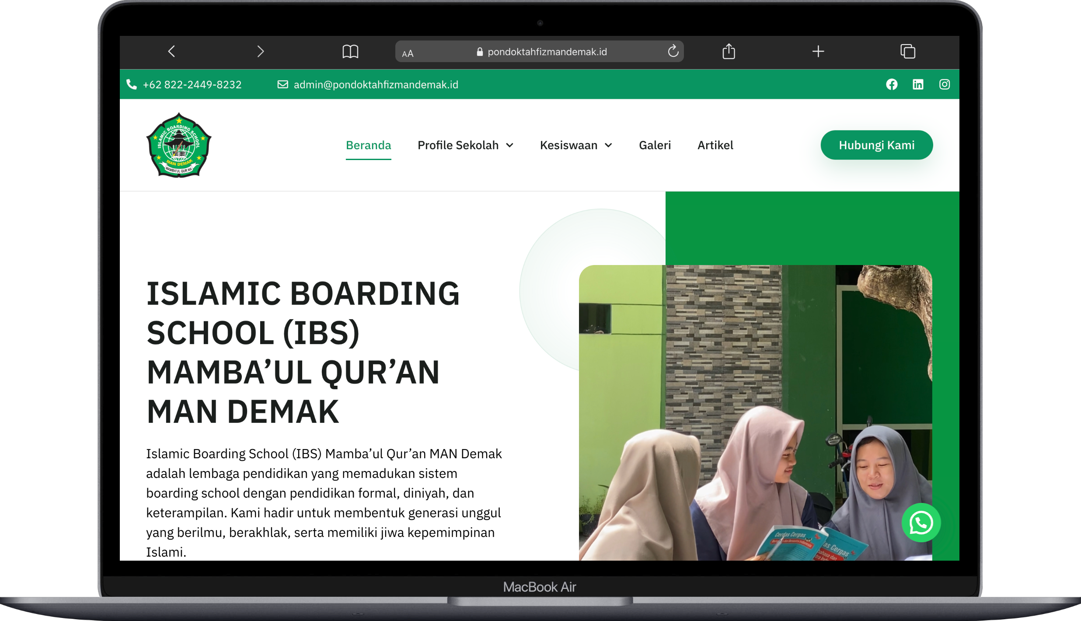Open the Facebook social icon
1081x621 pixels.
892,84
